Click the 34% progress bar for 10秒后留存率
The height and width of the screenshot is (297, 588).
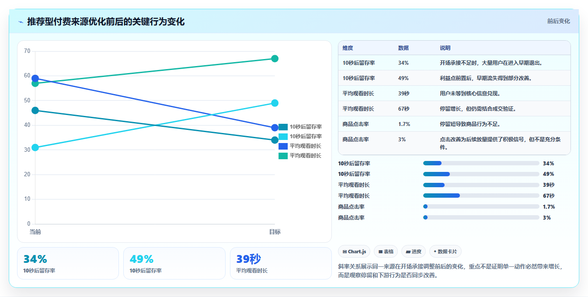coord(481,163)
